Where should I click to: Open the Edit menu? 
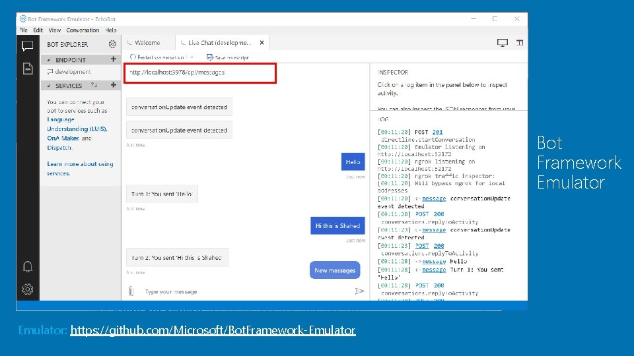tap(38, 30)
